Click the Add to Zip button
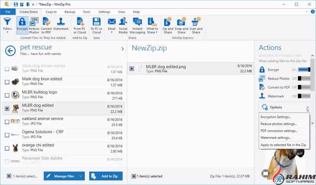The width and height of the screenshot is (316, 185). click(106, 176)
